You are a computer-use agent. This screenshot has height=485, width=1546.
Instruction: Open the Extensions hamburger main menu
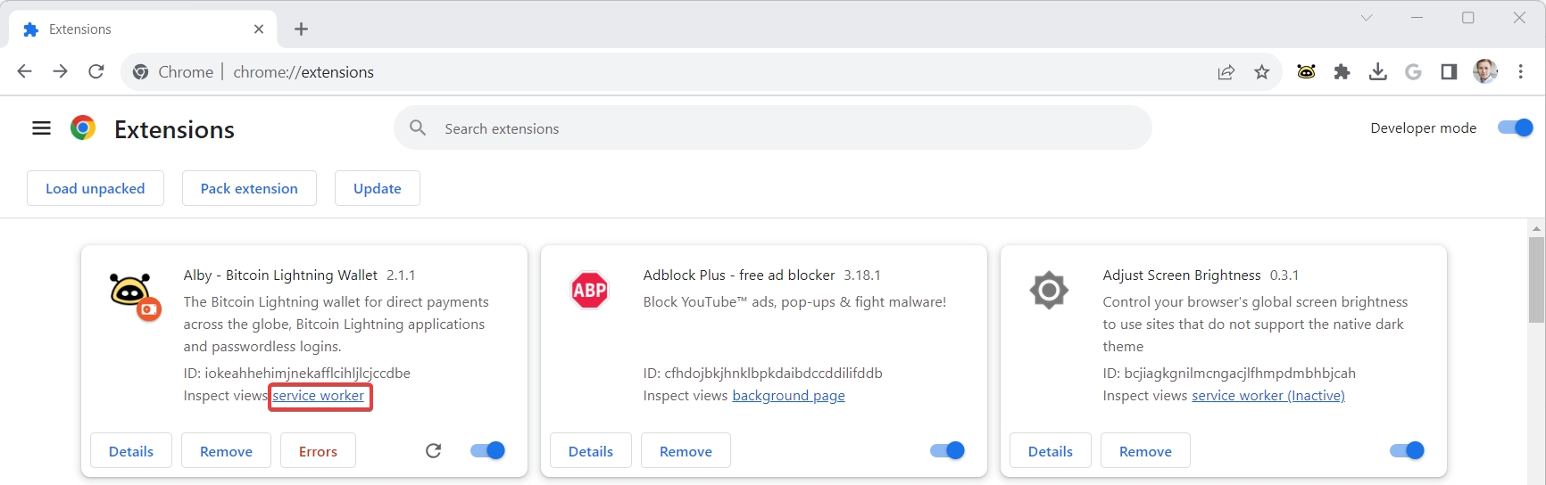click(41, 128)
